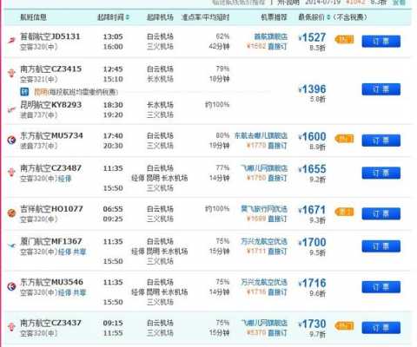Sort flights by departure time header
The image size is (417, 347).
(113, 17)
